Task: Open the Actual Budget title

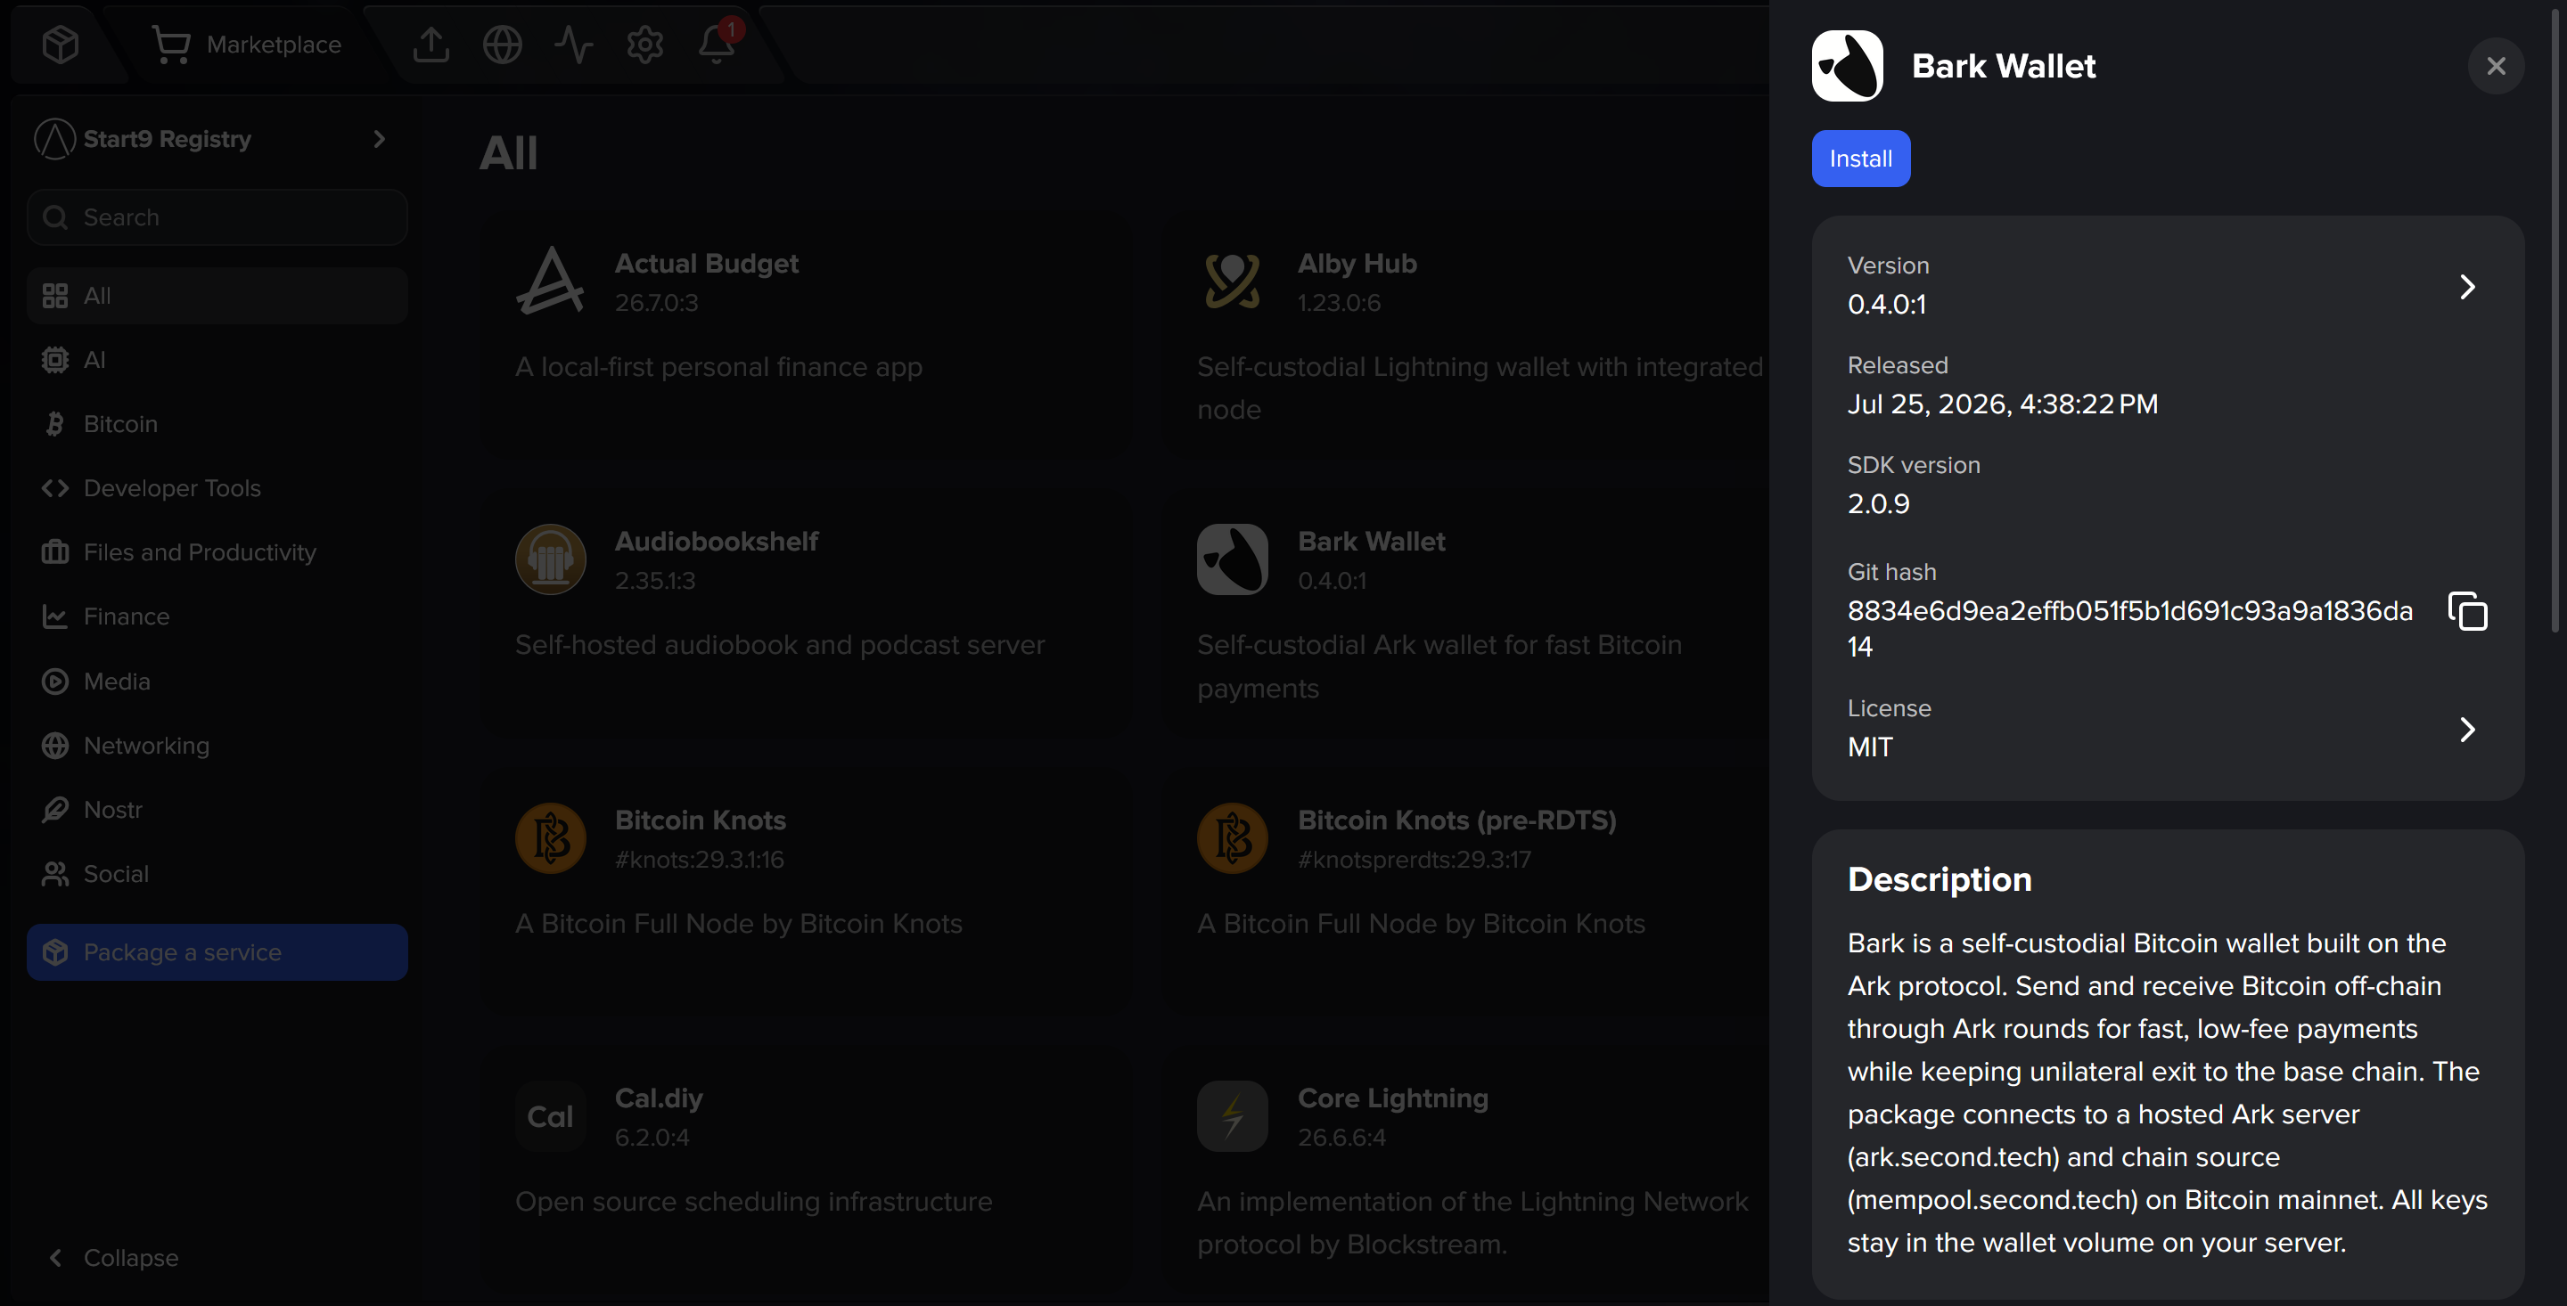Action: click(x=707, y=264)
